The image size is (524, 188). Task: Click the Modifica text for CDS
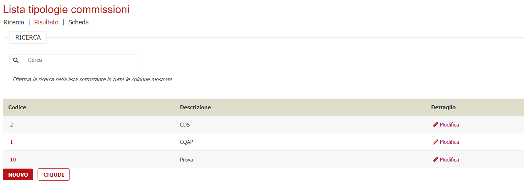click(x=449, y=125)
